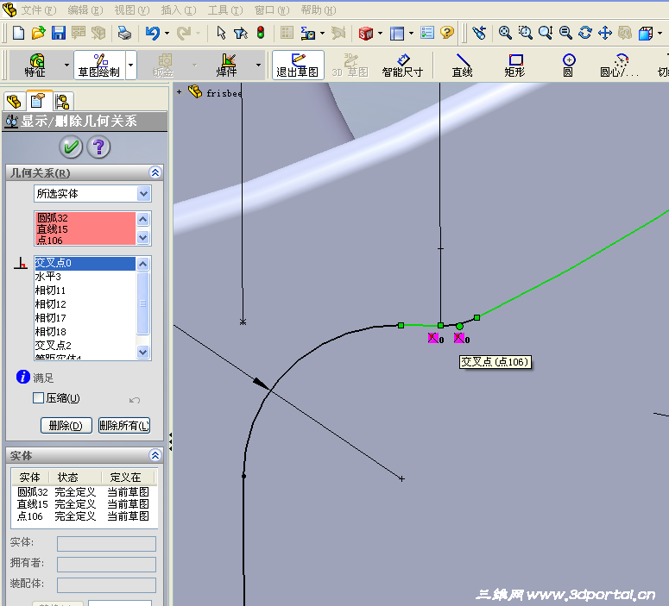Click the Pan four-arrow icon

tap(605, 33)
